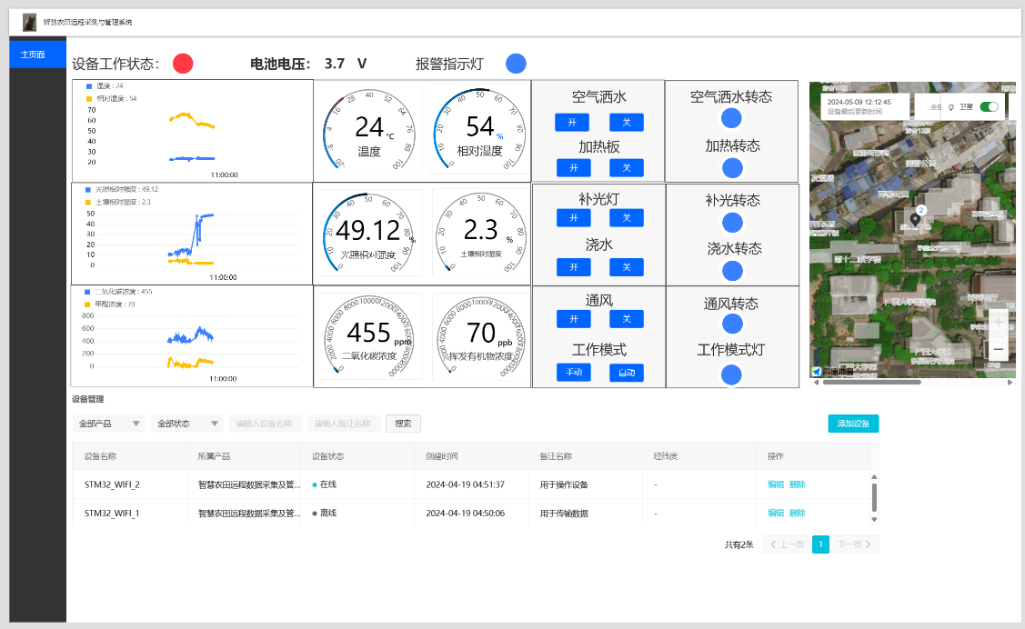Click 删除 for STM32_WIFI_2
Viewport: 1025px width, 629px height.
[x=797, y=484]
